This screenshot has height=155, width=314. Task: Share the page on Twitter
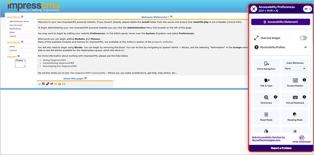click(x=40, y=84)
